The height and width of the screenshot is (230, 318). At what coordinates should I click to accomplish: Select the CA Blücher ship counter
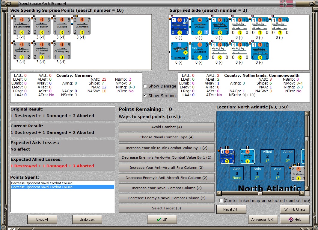[42, 26]
